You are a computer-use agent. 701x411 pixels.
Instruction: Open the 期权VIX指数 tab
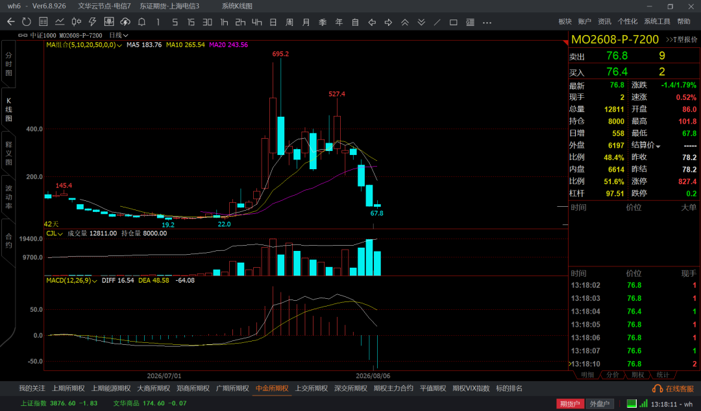coord(471,389)
